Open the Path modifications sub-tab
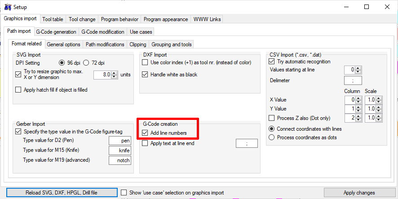398x199 pixels. [x=105, y=44]
